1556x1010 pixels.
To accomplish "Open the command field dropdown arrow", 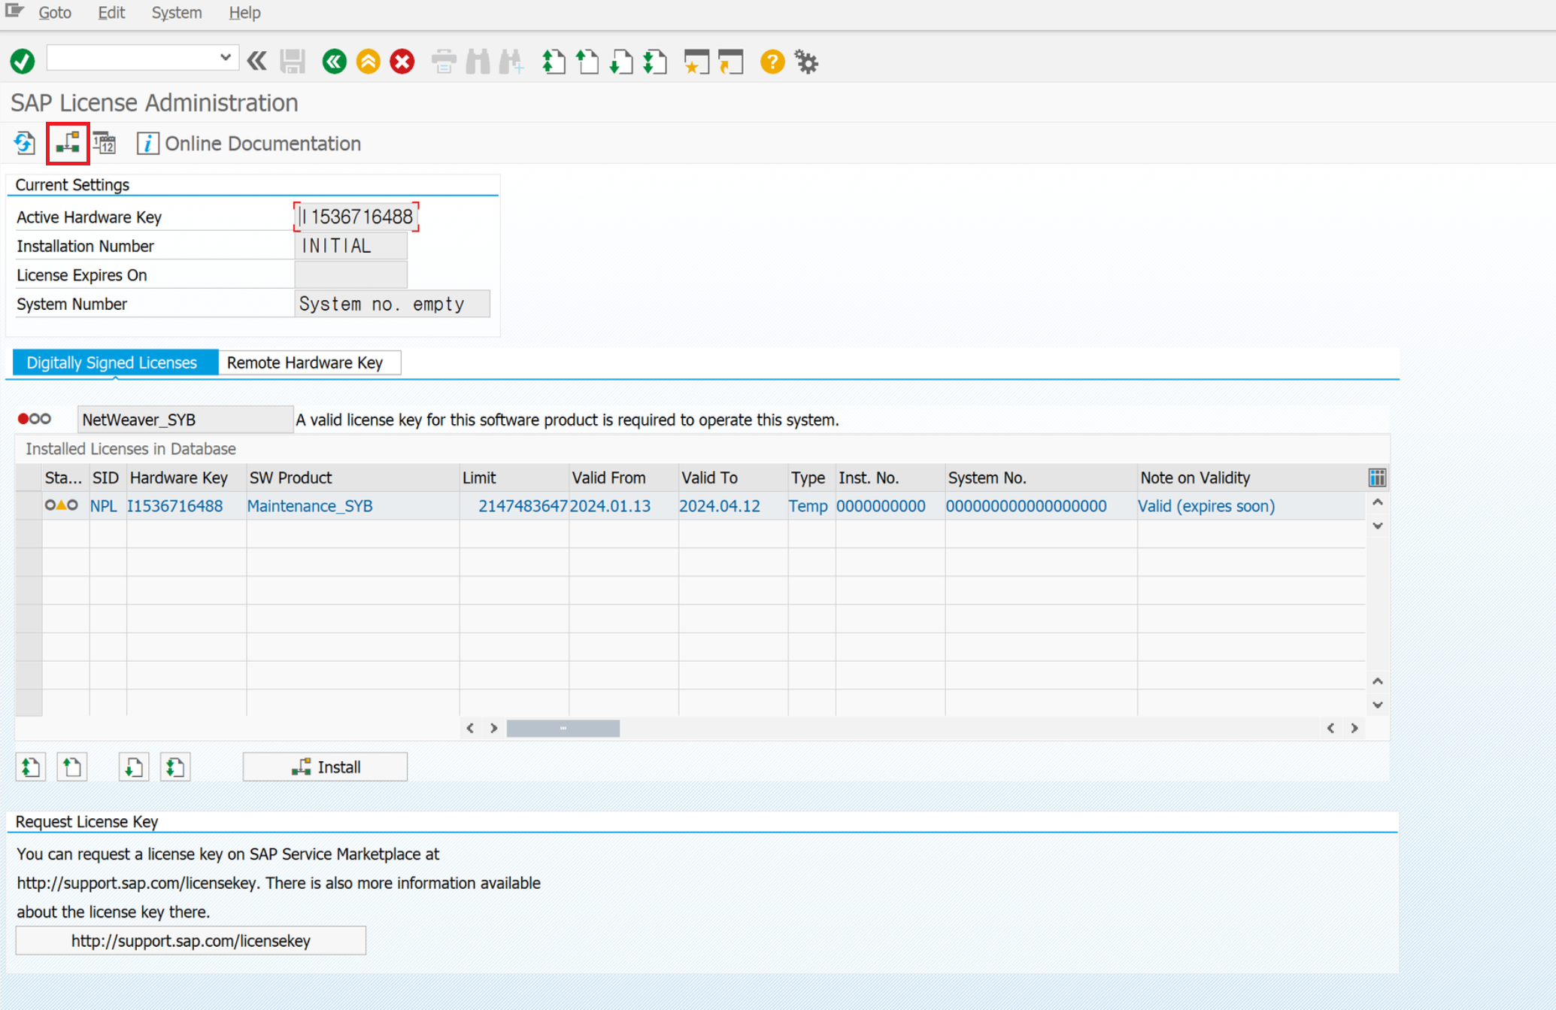I will 225,58.
